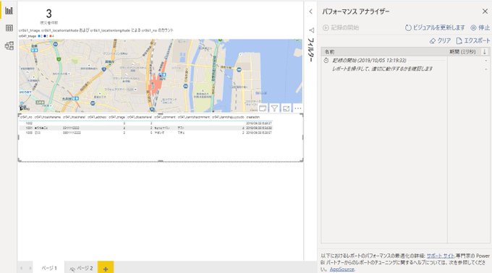Click the hidden-page eye icon on ページ 2

point(72,269)
